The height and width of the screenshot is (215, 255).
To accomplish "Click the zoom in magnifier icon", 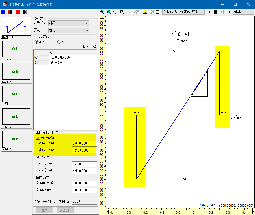I will point(103,12).
